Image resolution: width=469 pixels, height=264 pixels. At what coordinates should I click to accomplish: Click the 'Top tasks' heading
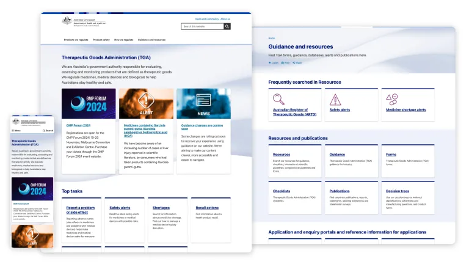click(x=72, y=191)
